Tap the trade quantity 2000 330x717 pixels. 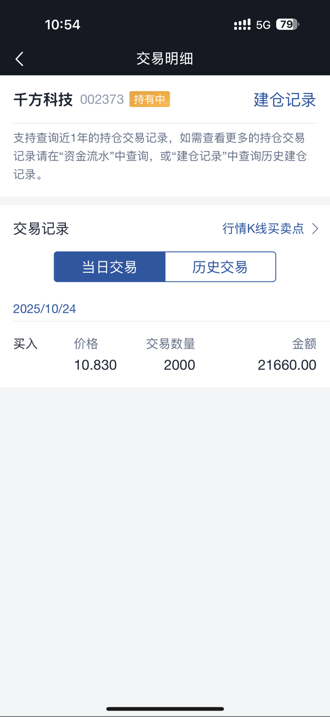tap(180, 365)
